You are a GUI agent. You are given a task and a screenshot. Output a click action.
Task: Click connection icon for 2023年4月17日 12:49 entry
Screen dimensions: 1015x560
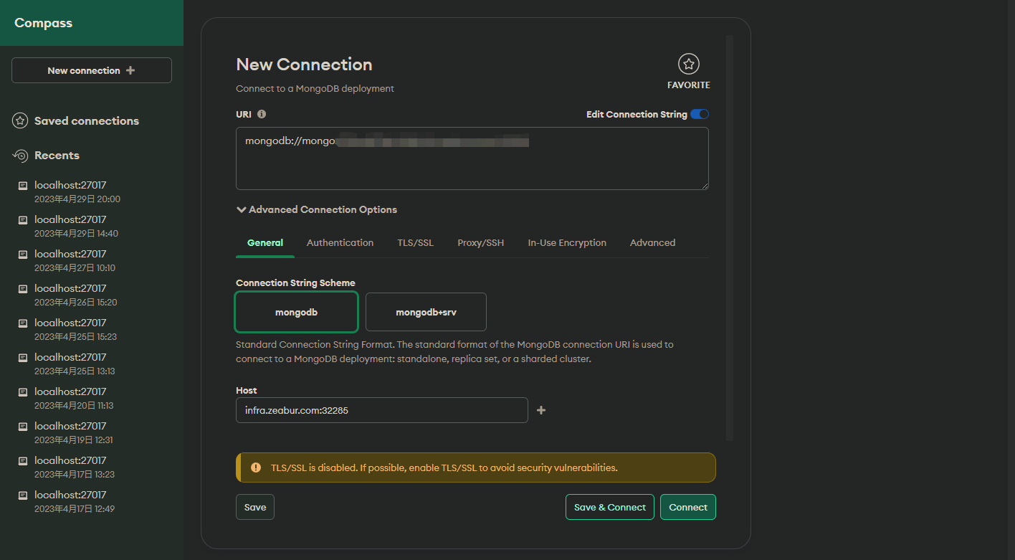[x=23, y=495]
